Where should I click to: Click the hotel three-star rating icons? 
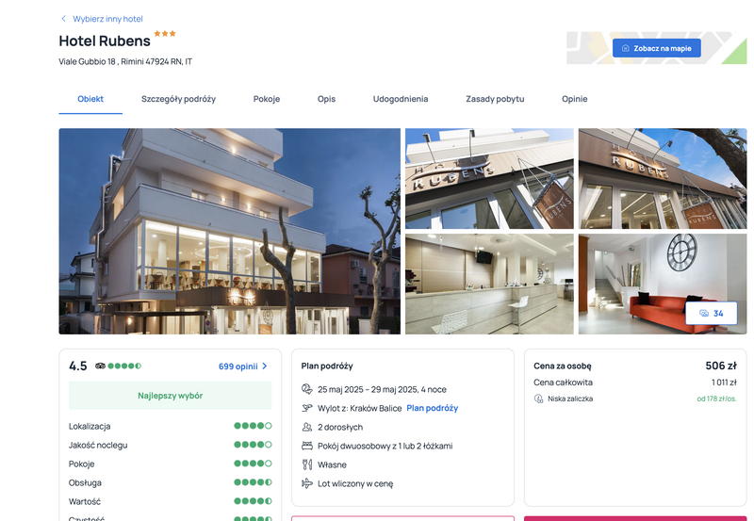pos(165,34)
